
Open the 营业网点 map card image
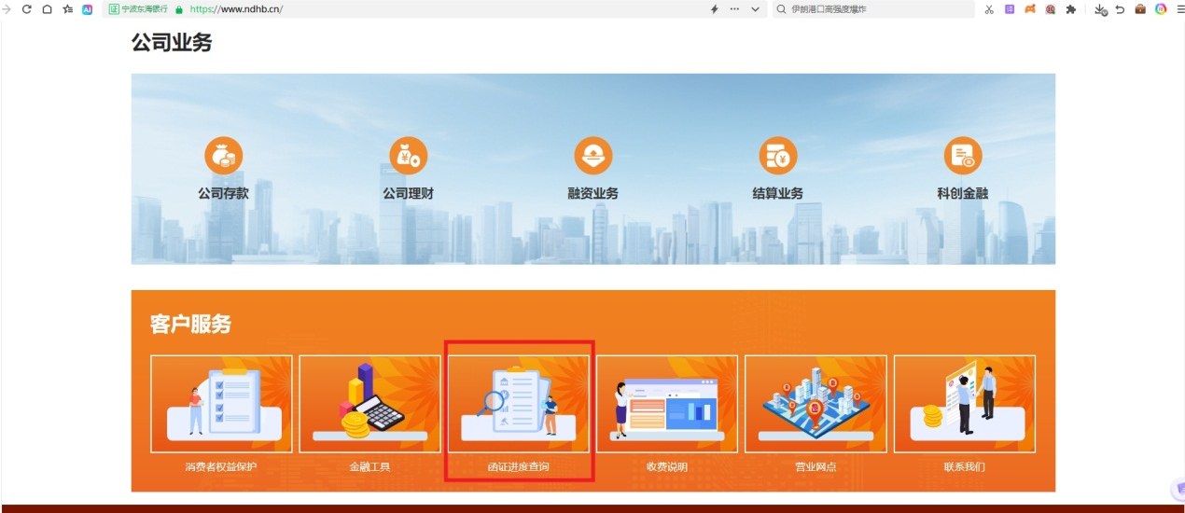click(x=816, y=404)
